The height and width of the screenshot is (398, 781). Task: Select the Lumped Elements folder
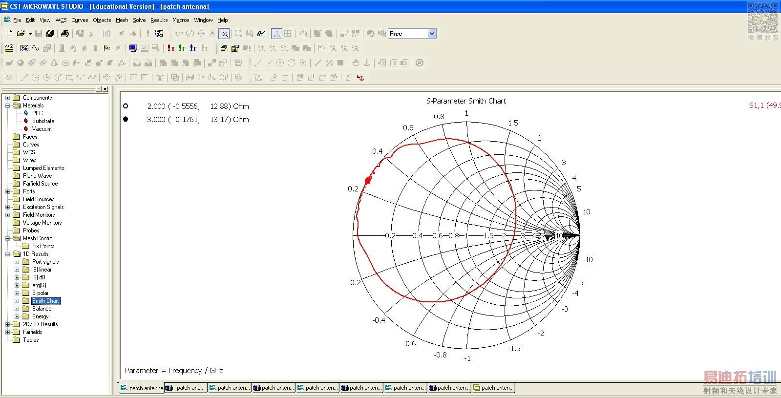click(43, 168)
